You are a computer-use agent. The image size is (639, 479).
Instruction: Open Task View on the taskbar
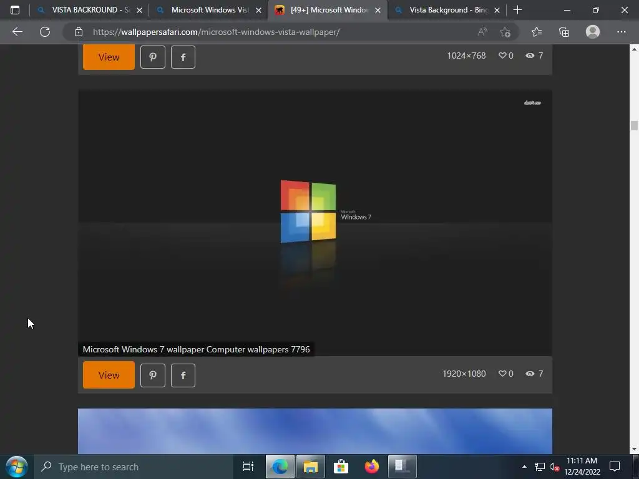[248, 467]
